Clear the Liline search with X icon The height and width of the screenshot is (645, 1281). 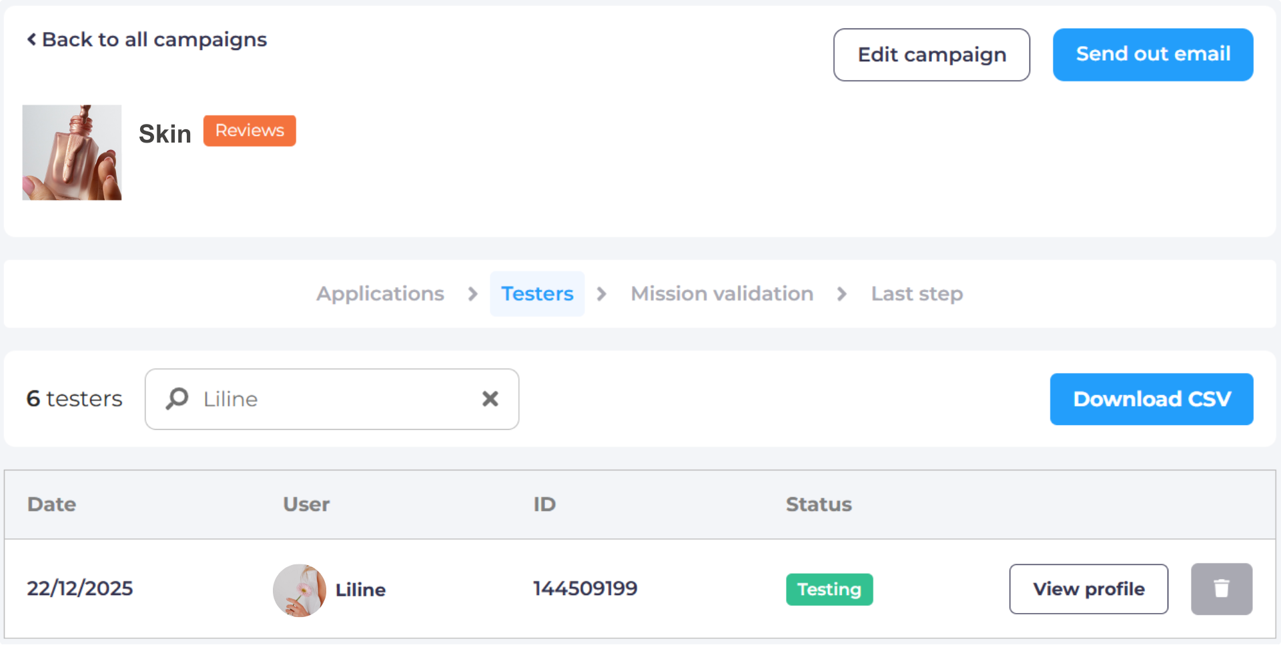[490, 398]
